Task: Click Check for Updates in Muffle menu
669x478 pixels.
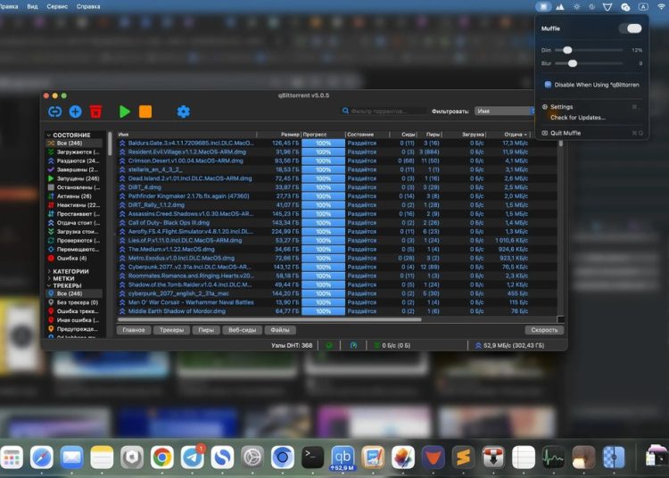Action: 577,118
